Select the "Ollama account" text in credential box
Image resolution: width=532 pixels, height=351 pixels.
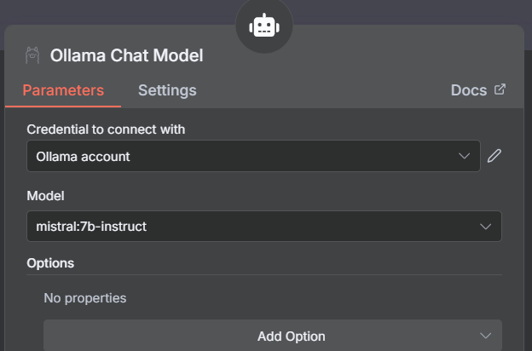(83, 157)
